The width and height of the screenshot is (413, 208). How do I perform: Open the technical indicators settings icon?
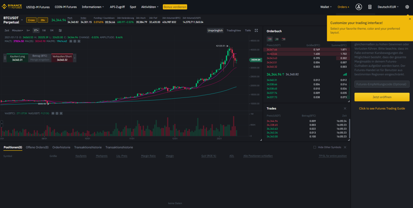tap(60, 30)
